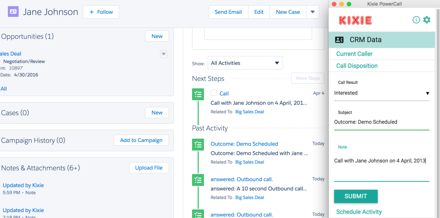Click New in the Cases section

157,113
